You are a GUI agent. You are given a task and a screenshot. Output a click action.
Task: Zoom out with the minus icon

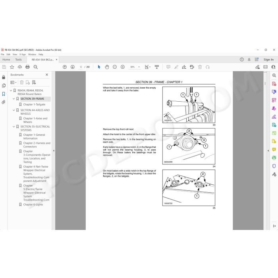coord(115,67)
